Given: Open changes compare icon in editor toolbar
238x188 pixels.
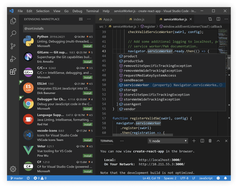Looking at the screenshot, I should point(210,19).
